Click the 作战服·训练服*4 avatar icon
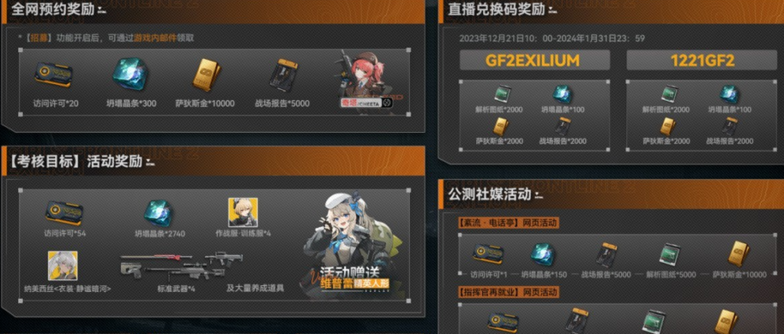The width and height of the screenshot is (784, 334). tap(243, 212)
